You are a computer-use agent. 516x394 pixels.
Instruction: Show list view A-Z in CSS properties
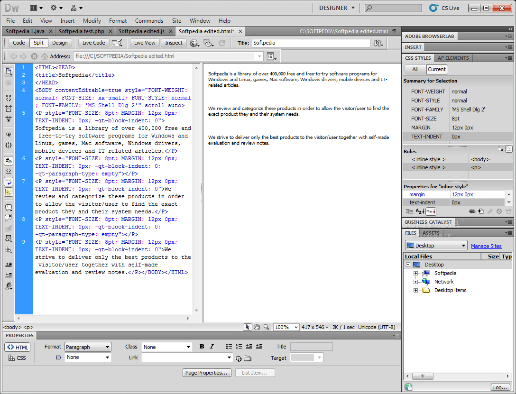[420, 211]
